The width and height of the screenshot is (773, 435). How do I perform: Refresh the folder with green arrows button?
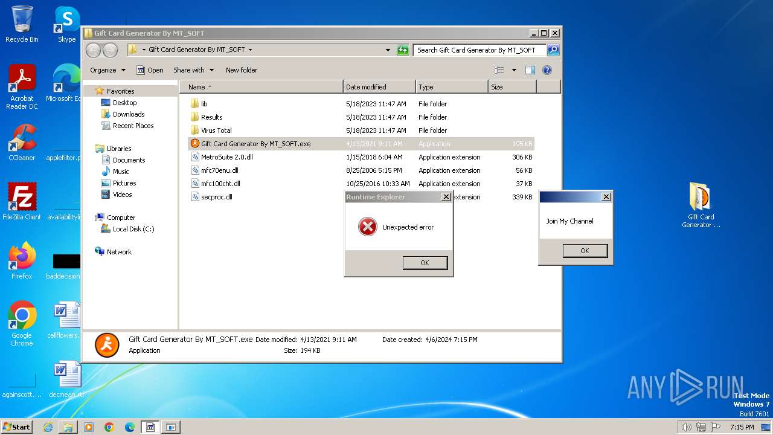click(x=403, y=50)
